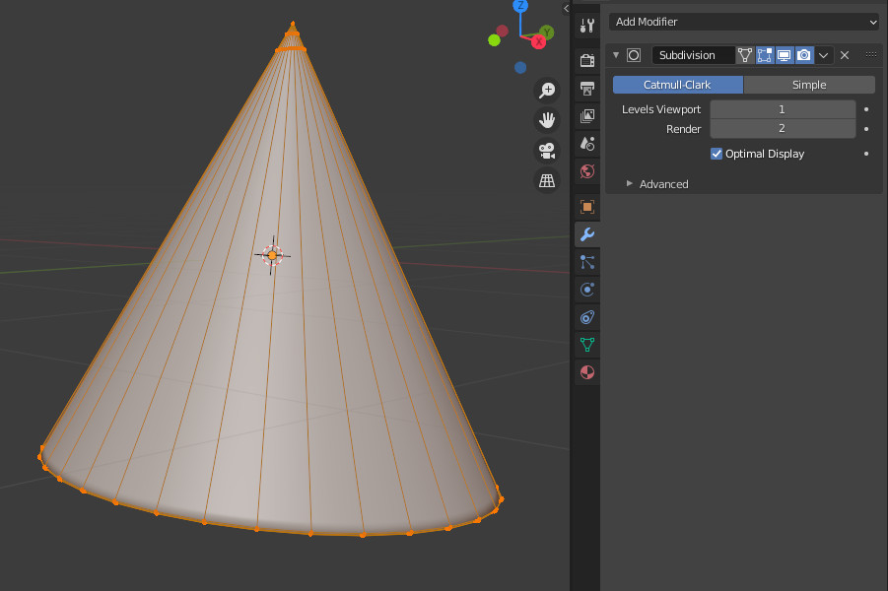Enable Optimal Display for the modifier
This screenshot has width=888, height=591.
[x=717, y=154]
